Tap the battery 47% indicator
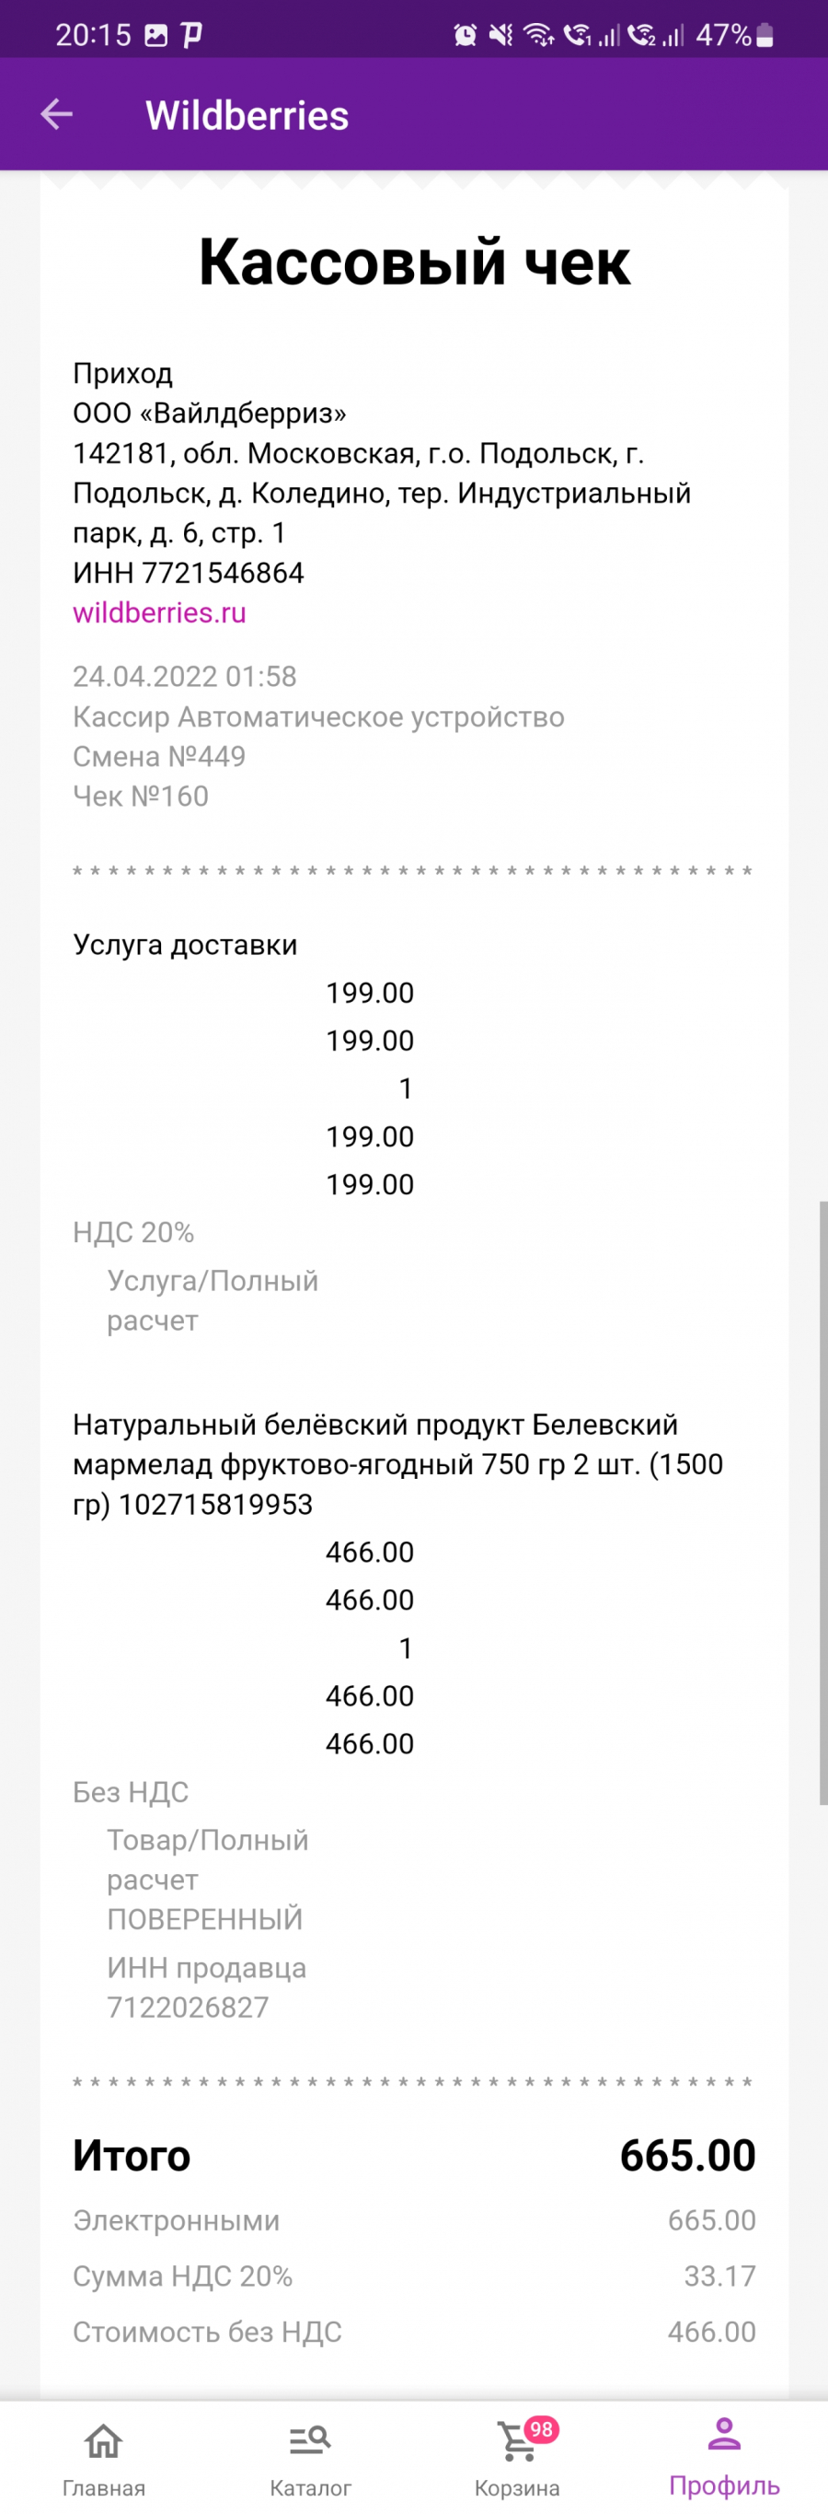Viewport: 828px width, 2514px height. click(x=734, y=35)
